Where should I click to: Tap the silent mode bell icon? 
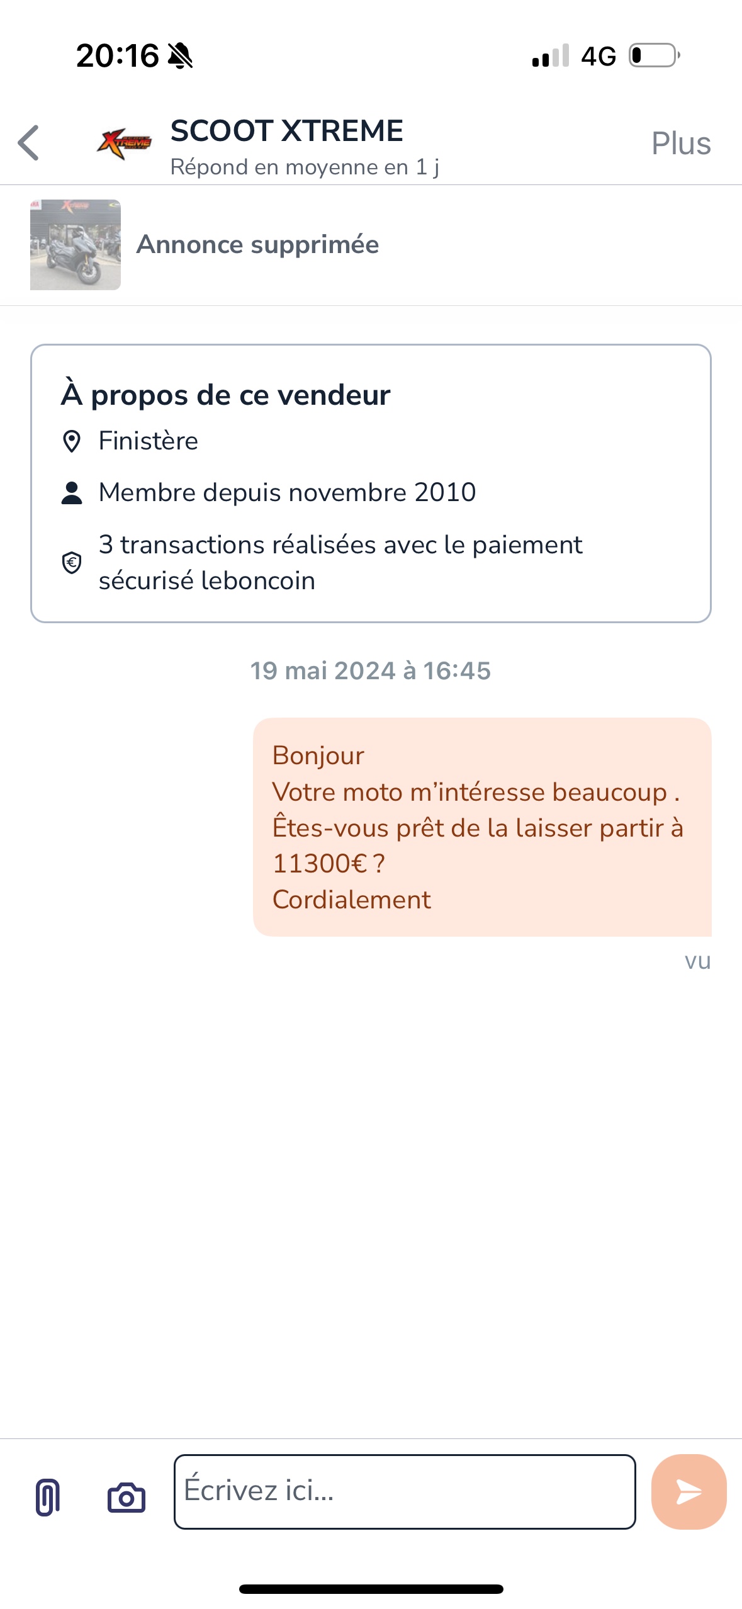(181, 56)
